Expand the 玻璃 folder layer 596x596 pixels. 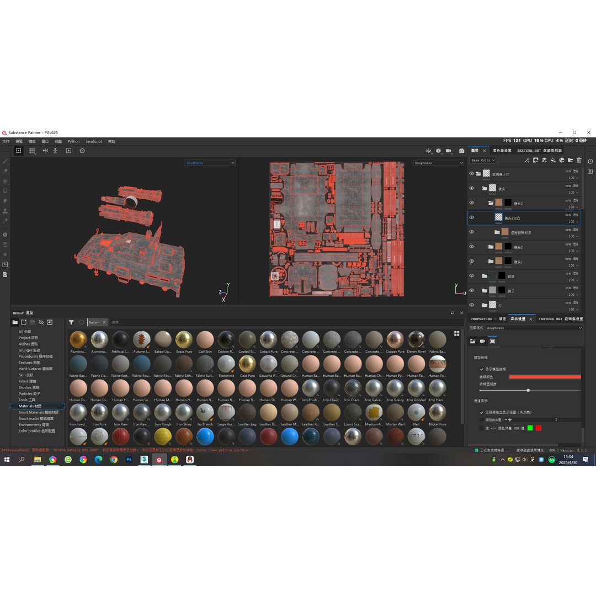tap(485, 276)
